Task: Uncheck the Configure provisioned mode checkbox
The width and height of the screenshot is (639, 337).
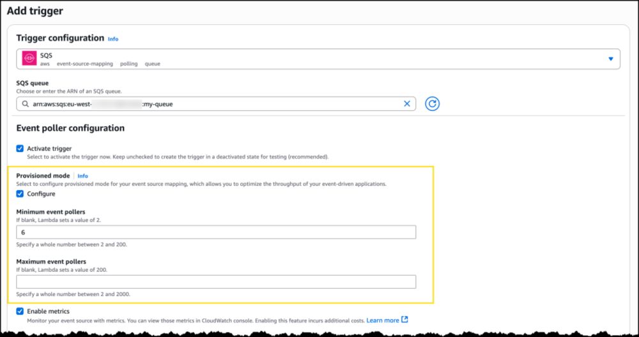Action: [x=20, y=194]
